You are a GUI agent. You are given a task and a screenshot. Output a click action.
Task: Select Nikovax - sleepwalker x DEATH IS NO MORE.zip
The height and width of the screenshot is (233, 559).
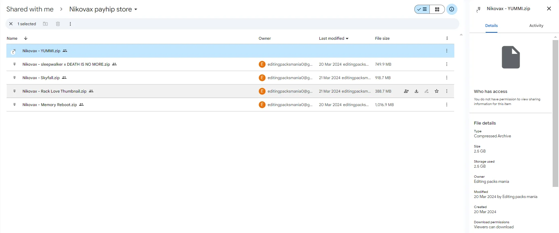[66, 64]
